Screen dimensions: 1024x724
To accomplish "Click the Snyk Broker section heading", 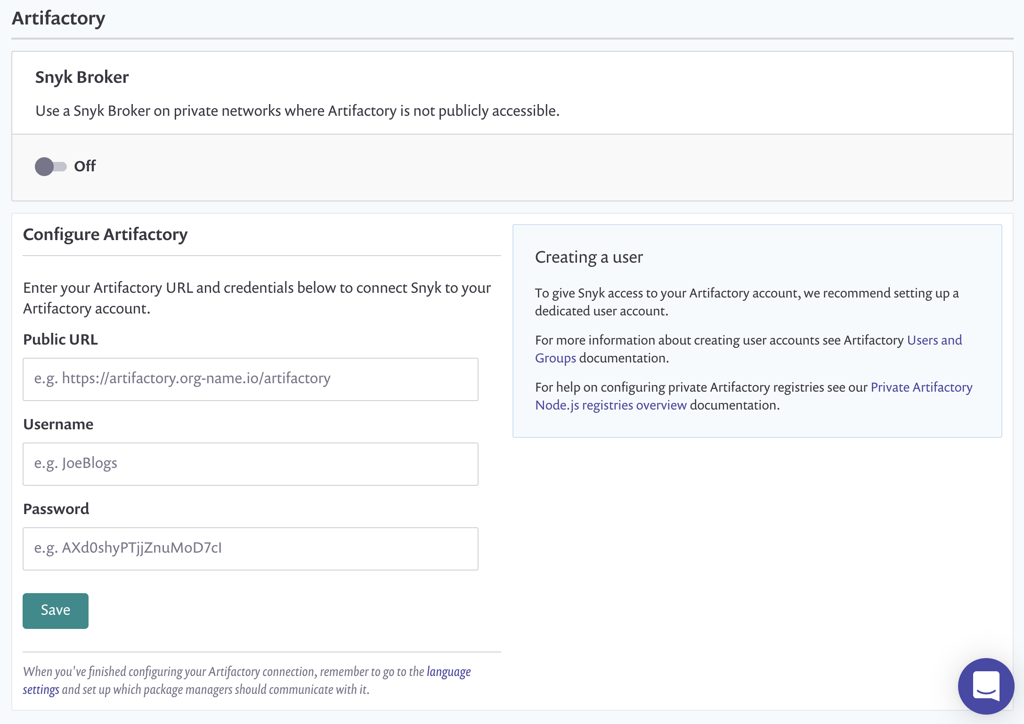I will pyautogui.click(x=82, y=77).
